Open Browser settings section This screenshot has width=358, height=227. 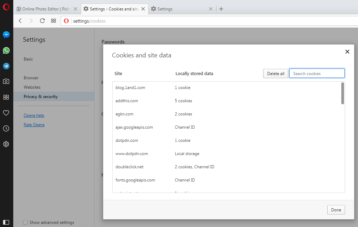click(x=31, y=78)
